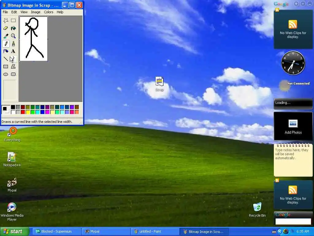This screenshot has width=314, height=236.
Task: Click the Google search box in sidebar
Action: [293, 221]
